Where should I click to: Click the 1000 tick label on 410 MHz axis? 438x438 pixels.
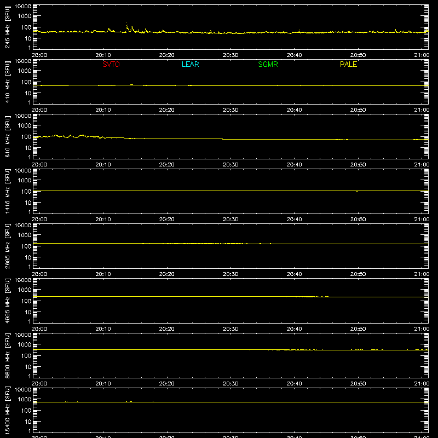click(x=25, y=71)
